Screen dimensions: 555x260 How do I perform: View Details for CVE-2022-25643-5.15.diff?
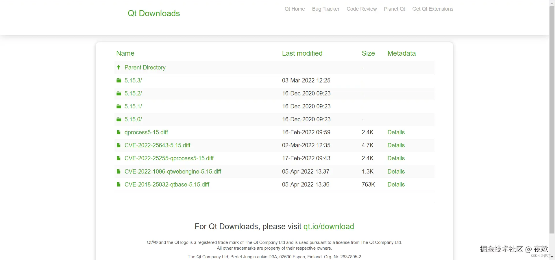tap(396, 145)
